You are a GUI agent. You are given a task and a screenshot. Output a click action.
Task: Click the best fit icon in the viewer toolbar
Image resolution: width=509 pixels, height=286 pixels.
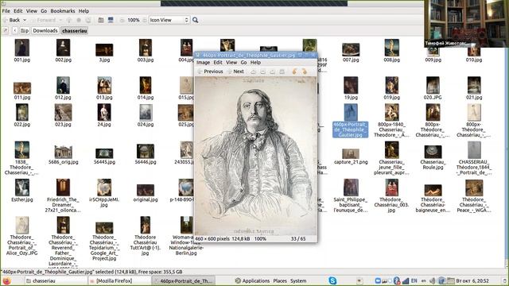tap(282, 71)
